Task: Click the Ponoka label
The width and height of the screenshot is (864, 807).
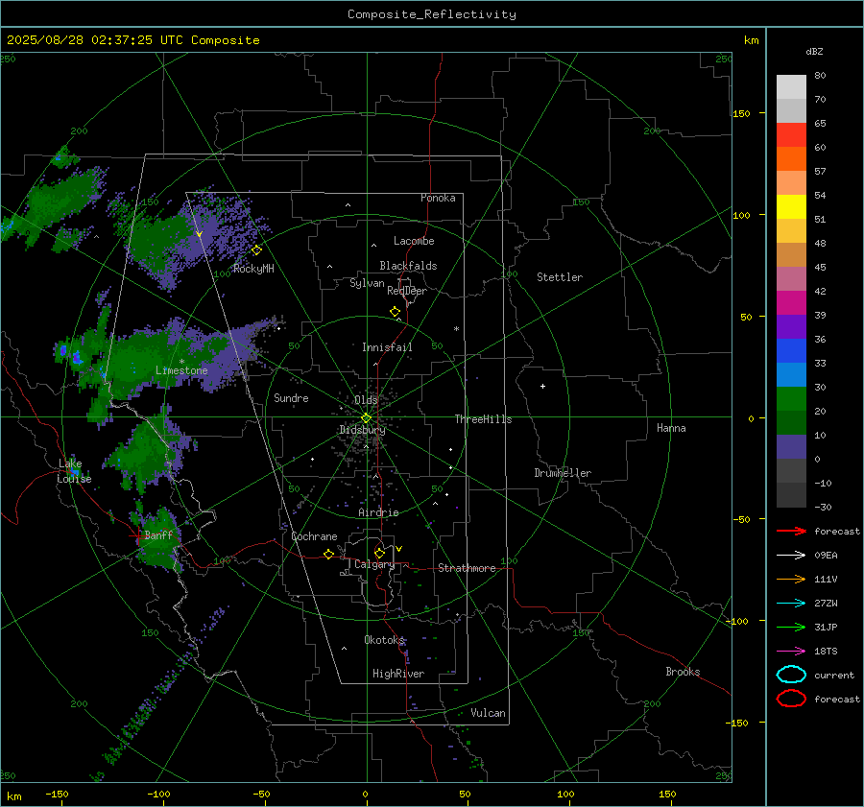Action: 438,198
